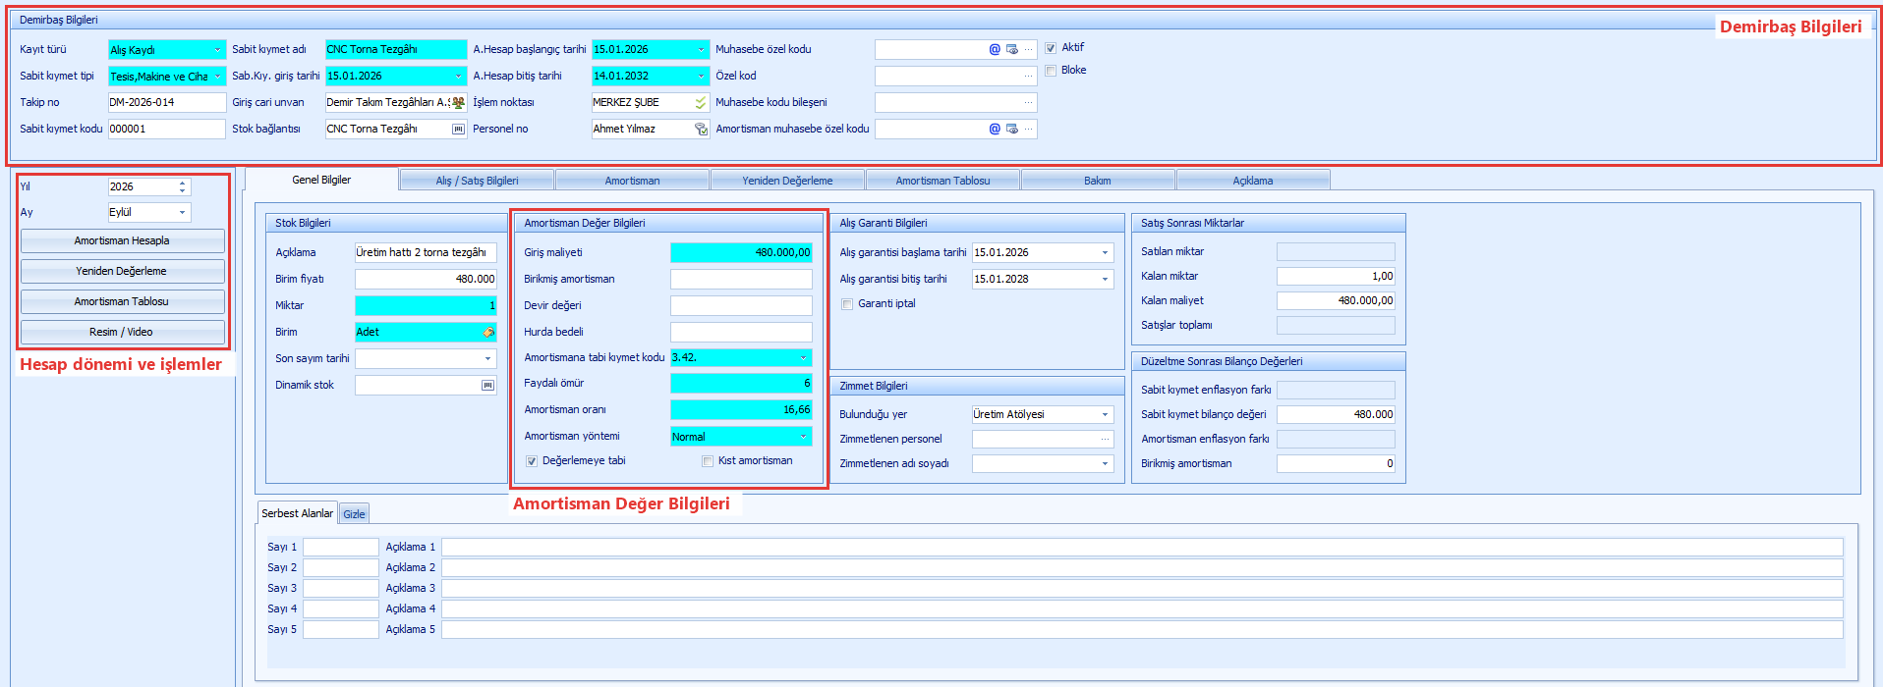Open the Ay month dropdown showing Eylül
This screenshot has height=687, width=1883.
pos(183,212)
